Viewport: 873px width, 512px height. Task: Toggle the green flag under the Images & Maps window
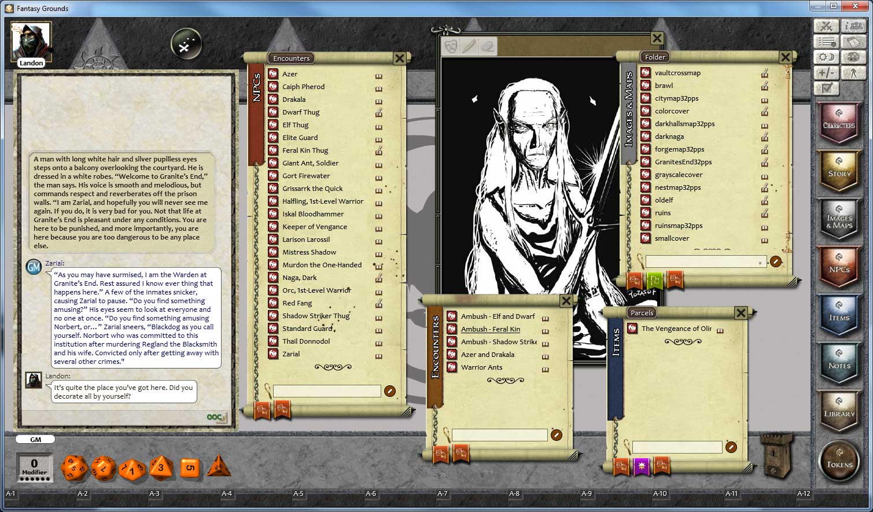[654, 281]
